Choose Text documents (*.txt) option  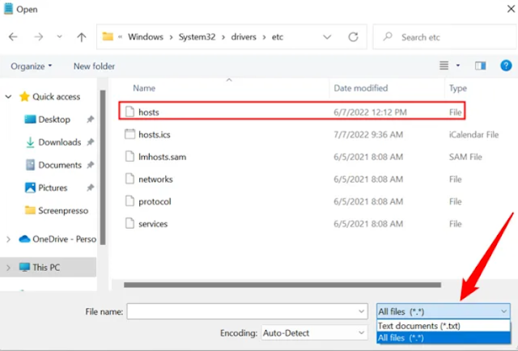click(x=444, y=326)
